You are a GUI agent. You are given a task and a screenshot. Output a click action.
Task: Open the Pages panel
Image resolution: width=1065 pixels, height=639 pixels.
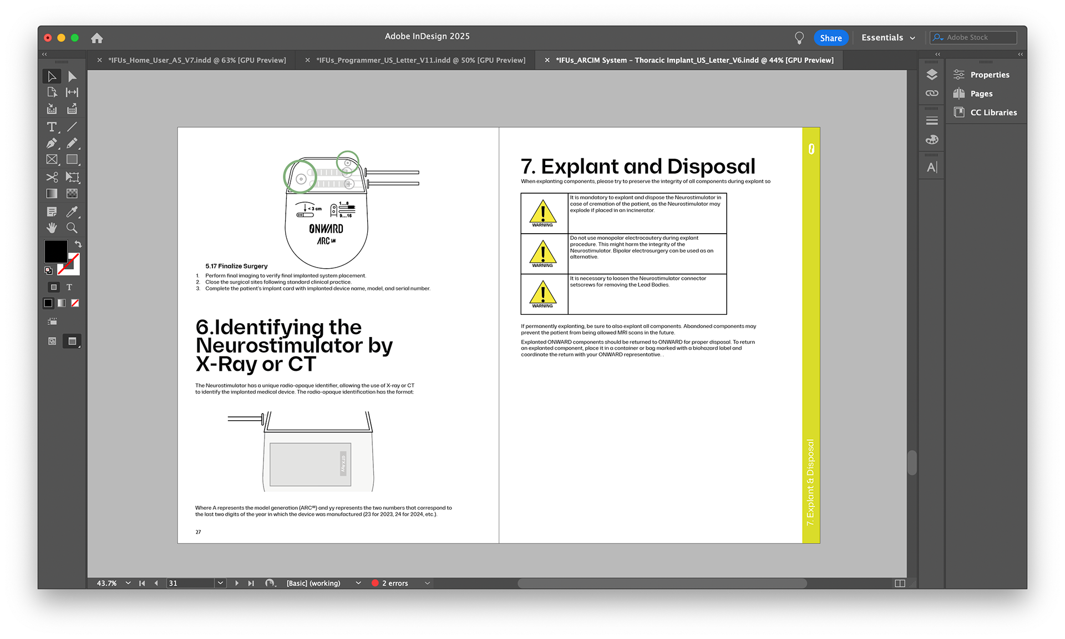[973, 94]
